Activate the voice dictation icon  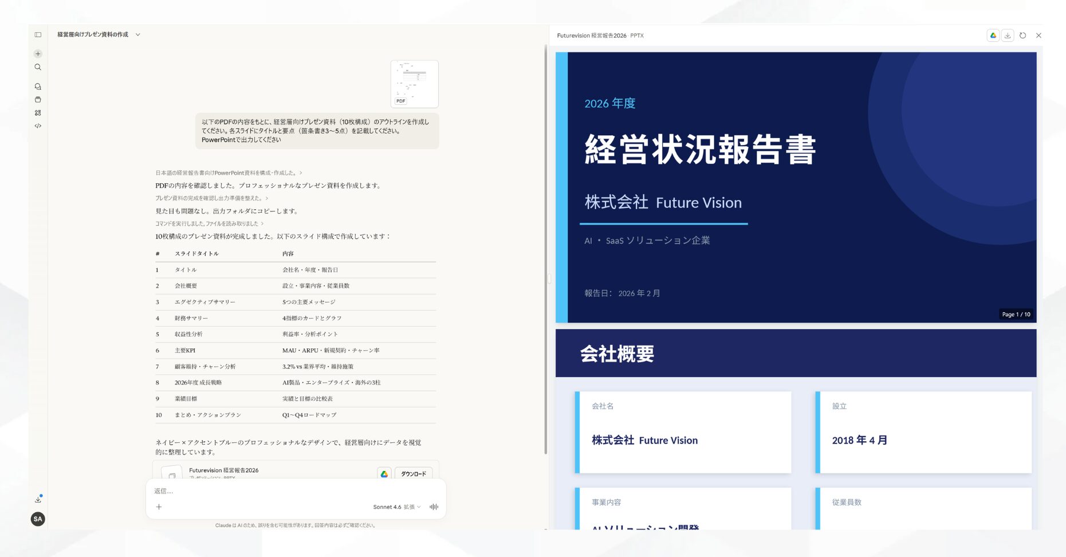point(434,507)
